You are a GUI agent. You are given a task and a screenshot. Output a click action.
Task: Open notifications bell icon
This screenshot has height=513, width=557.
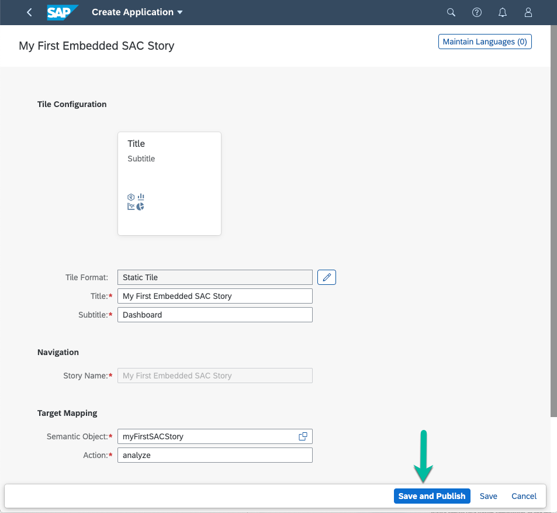[502, 12]
